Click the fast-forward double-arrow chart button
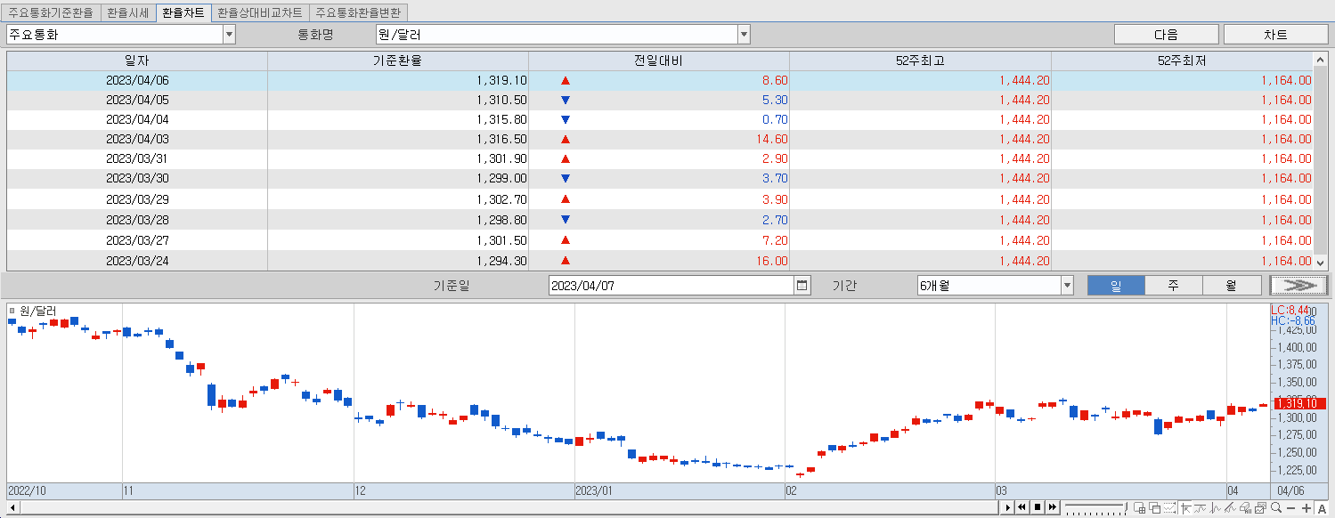This screenshot has height=518, width=1335. tap(1052, 507)
